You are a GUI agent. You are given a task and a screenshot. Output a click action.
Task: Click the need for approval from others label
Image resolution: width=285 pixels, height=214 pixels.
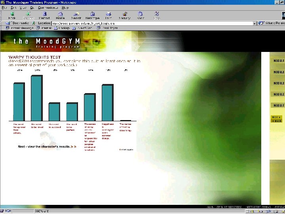pyautogui.click(x=19, y=129)
